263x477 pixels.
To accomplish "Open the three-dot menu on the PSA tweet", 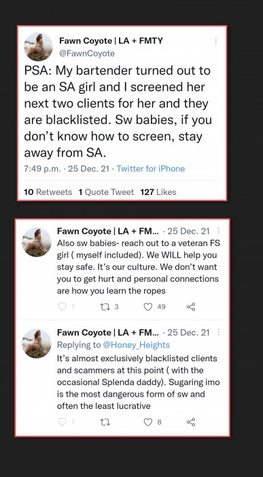I will tap(215, 41).
